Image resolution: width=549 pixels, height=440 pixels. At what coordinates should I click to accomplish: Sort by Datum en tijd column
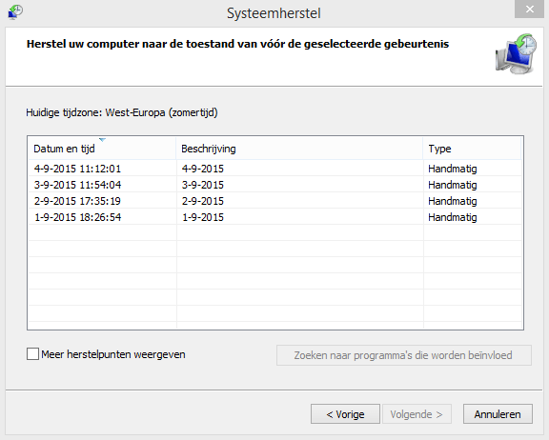tap(102, 149)
